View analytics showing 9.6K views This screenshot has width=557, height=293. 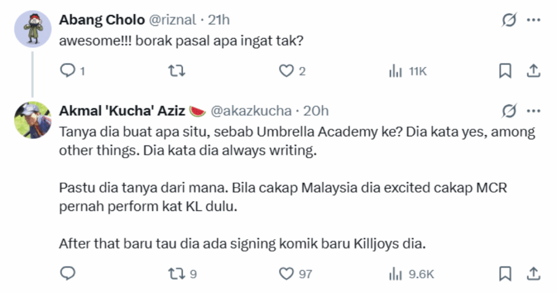(411, 274)
